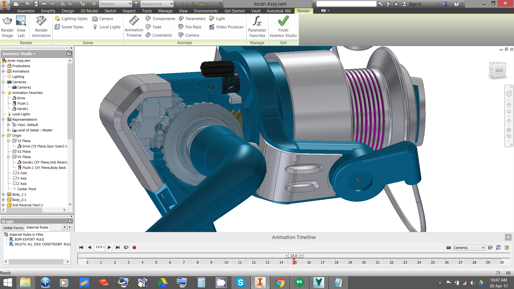Click the timeline current time marker
514x289 pixels.
click(294, 261)
